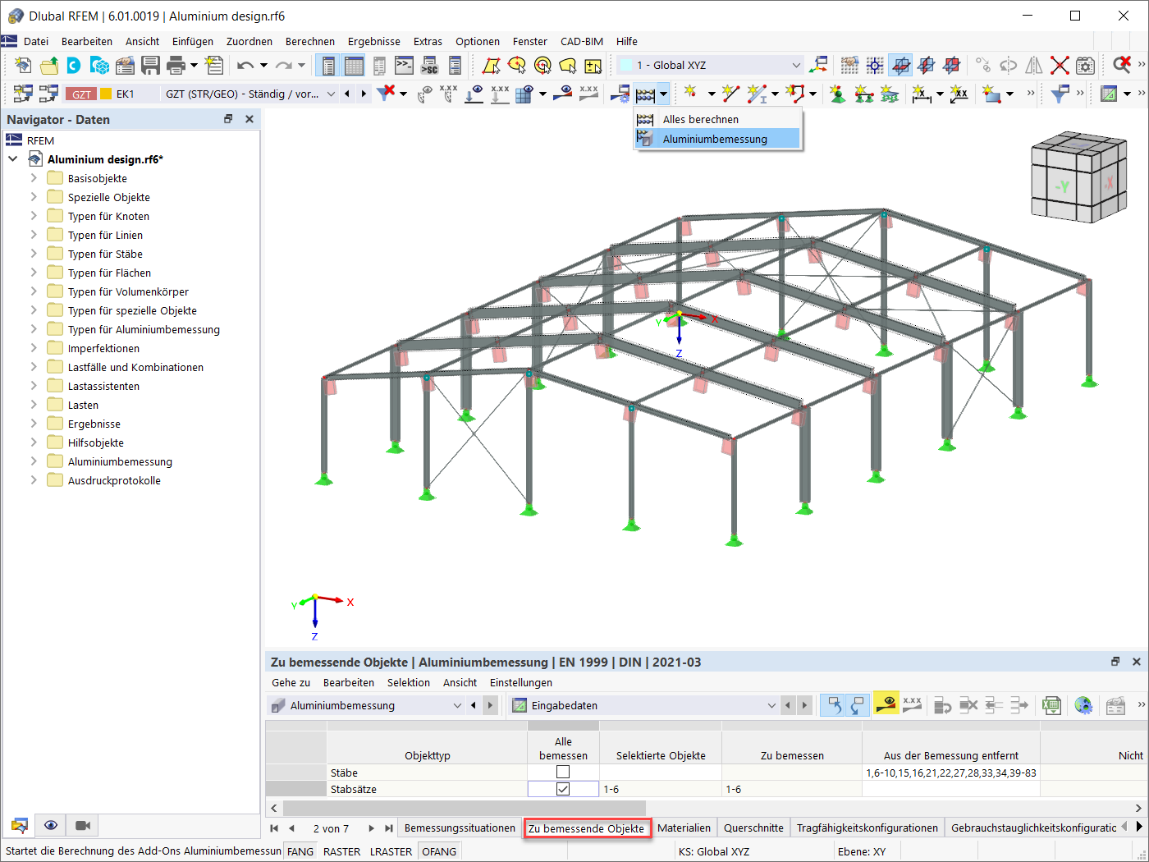Image resolution: width=1149 pixels, height=862 pixels.
Task: Untick Alle bemessen for Stabsätze row
Action: (563, 789)
